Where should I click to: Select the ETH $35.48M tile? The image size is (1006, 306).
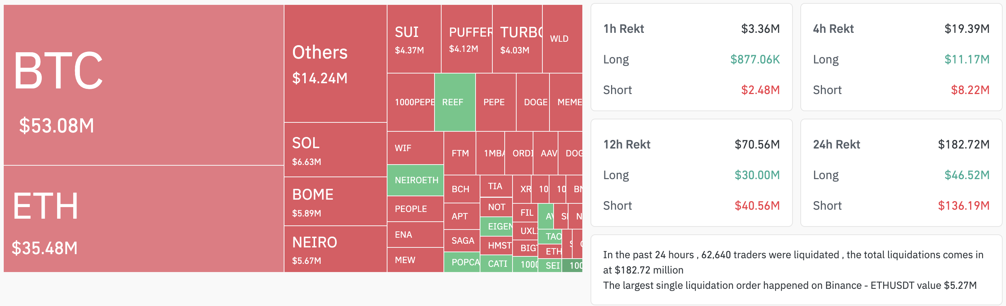pyautogui.click(x=143, y=219)
